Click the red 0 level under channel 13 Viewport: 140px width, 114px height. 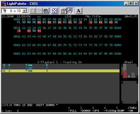pyautogui.click(x=80, y=22)
